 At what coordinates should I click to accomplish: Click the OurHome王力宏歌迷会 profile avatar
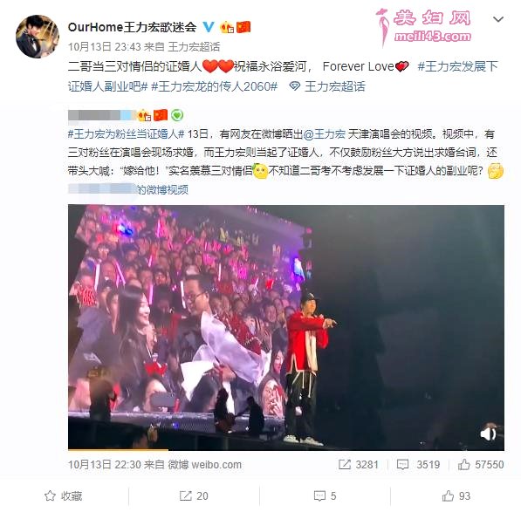pyautogui.click(x=38, y=37)
